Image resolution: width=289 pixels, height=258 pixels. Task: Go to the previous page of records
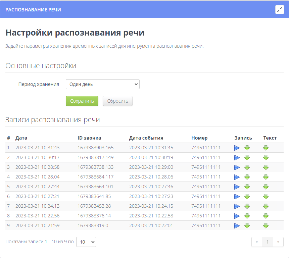(257, 242)
